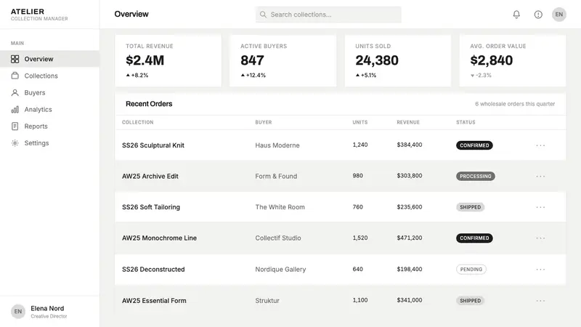Open more options for AW25 Essential Form
The width and height of the screenshot is (581, 327).
click(540, 301)
